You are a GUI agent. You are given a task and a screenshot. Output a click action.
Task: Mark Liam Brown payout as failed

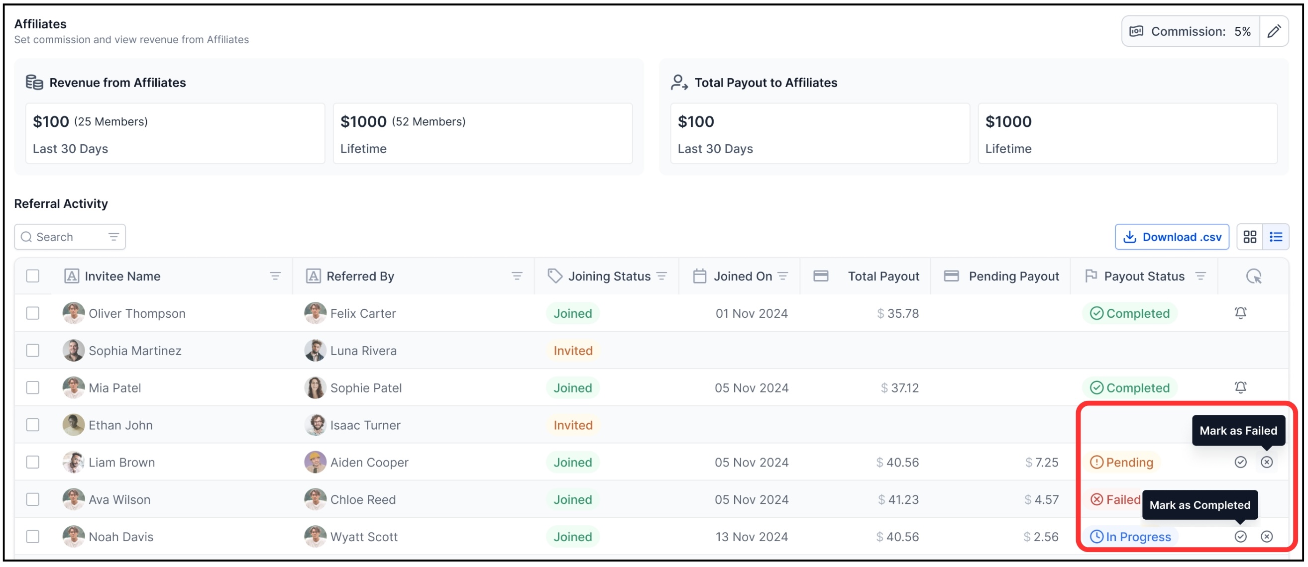[x=1266, y=462]
